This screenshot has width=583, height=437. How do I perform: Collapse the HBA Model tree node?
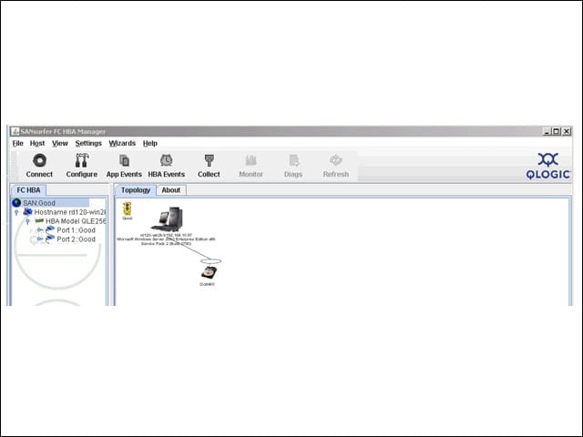click(27, 221)
